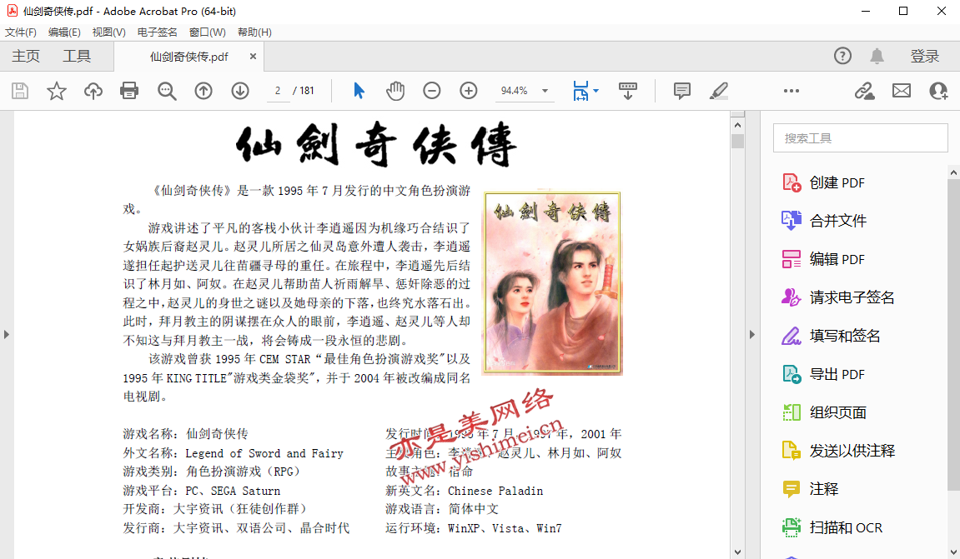Click the text 'Chinese Paladin'
The width and height of the screenshot is (960, 559).
tap(495, 492)
